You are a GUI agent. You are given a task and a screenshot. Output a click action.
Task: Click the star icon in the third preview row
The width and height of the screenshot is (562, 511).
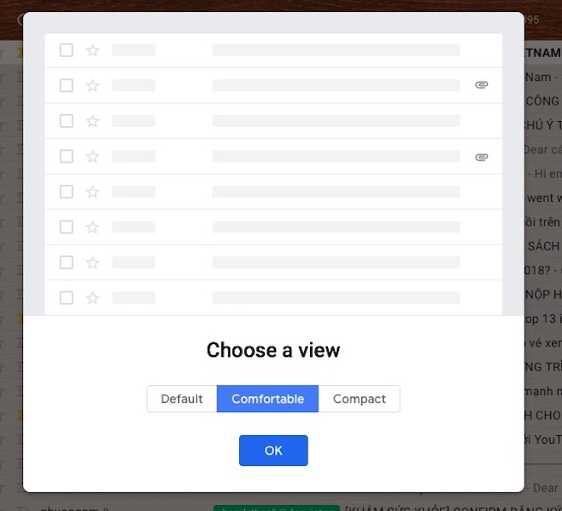pyautogui.click(x=93, y=121)
